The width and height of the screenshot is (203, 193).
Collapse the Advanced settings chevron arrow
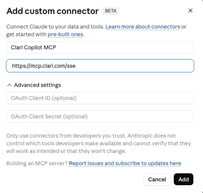click(x=9, y=85)
